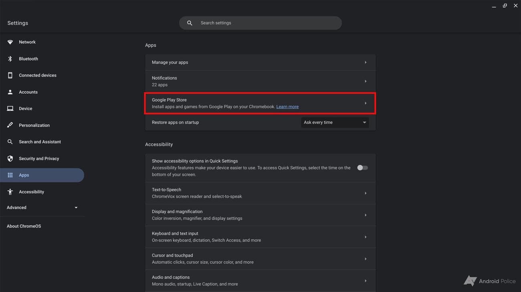This screenshot has height=292, width=521.
Task: Open the Accessibility figure icon in sidebar
Action: point(10,192)
